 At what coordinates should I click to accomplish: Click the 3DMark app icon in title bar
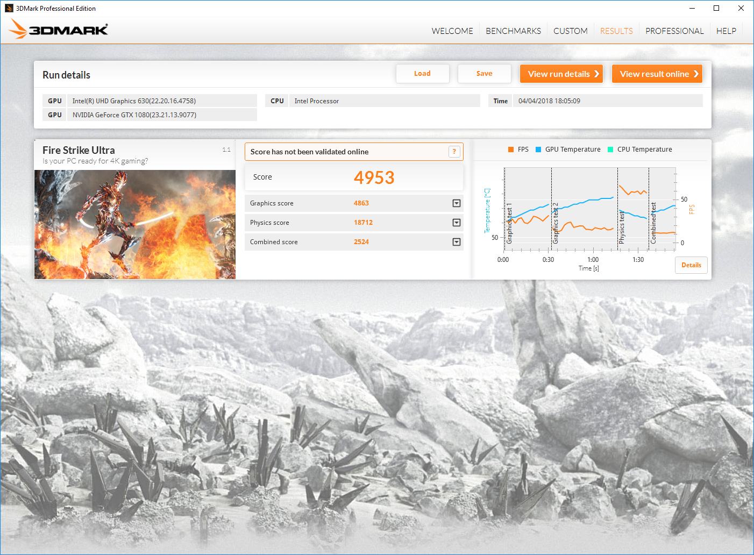[9, 8]
